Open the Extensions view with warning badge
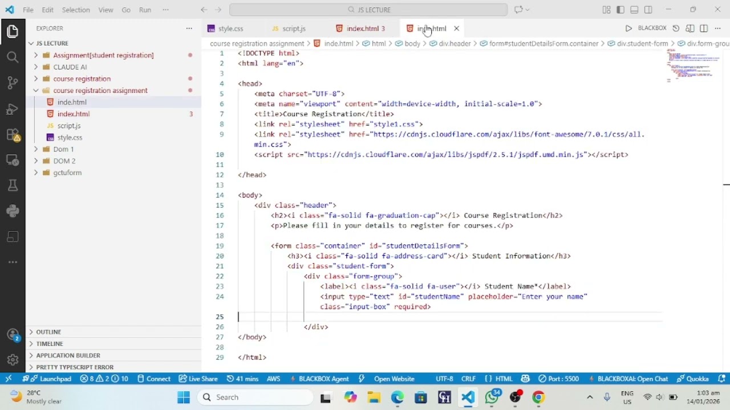730x410 pixels. [x=13, y=135]
